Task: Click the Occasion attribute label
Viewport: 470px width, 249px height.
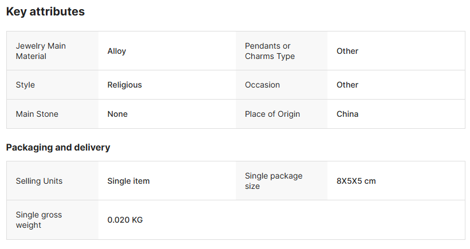Action: pos(262,85)
